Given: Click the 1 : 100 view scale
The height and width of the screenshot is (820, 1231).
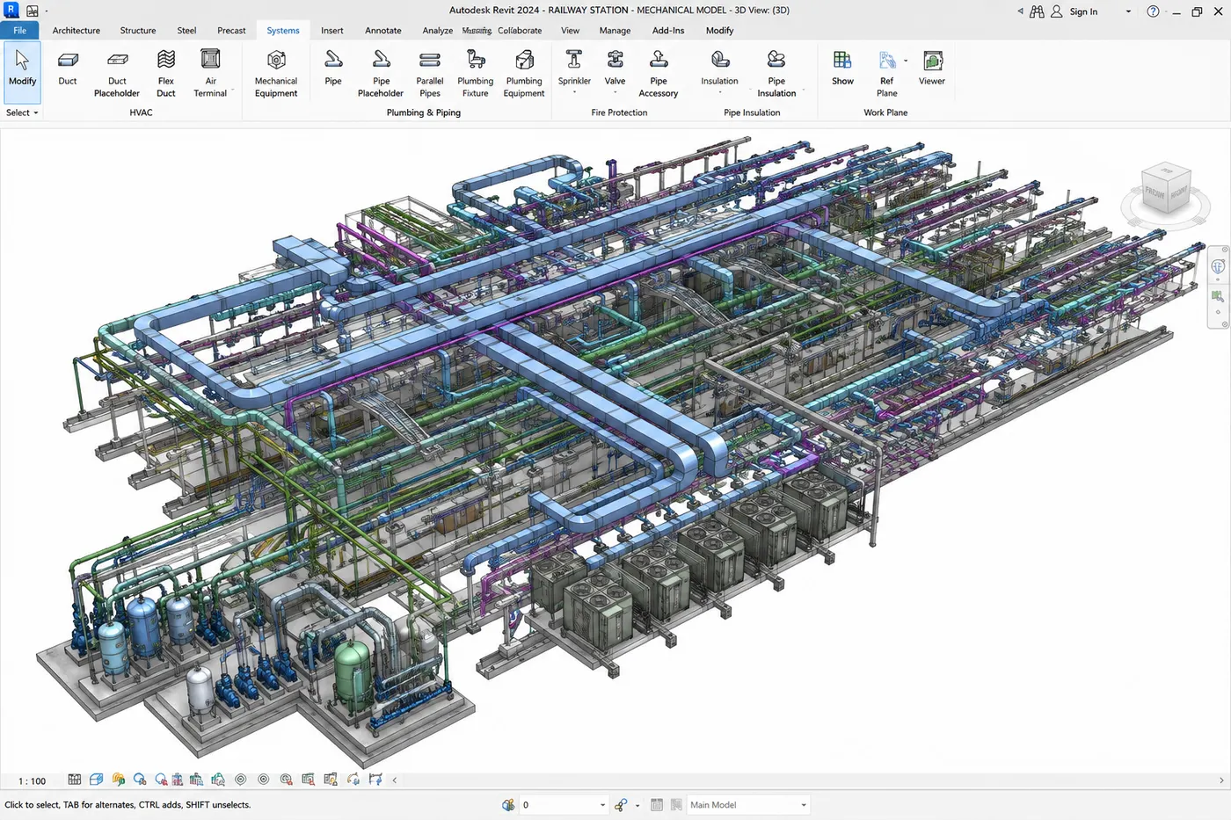Looking at the screenshot, I should coord(33,780).
